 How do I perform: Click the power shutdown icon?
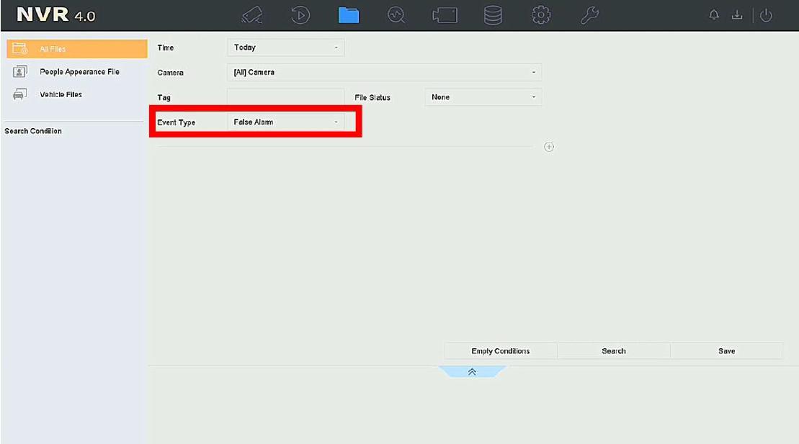point(766,16)
